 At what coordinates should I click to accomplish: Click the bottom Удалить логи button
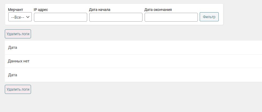18,89
